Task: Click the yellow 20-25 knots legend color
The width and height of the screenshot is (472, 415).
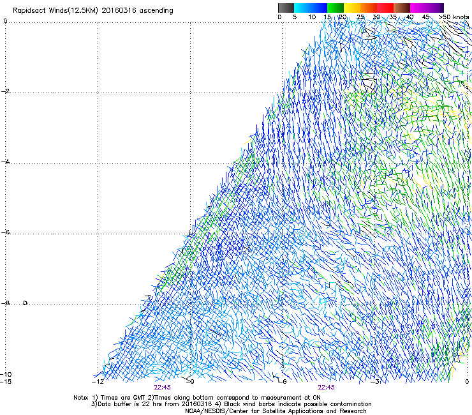Action: 352,8
